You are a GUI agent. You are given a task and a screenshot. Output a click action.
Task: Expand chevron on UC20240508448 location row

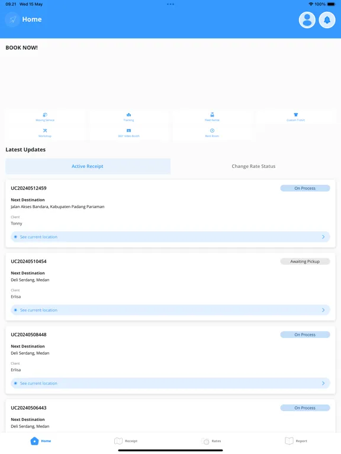(323, 383)
